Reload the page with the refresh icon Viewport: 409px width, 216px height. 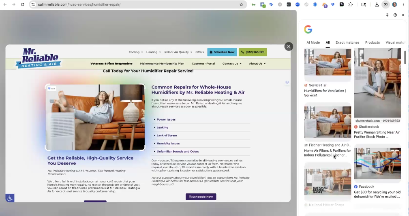[22, 4]
